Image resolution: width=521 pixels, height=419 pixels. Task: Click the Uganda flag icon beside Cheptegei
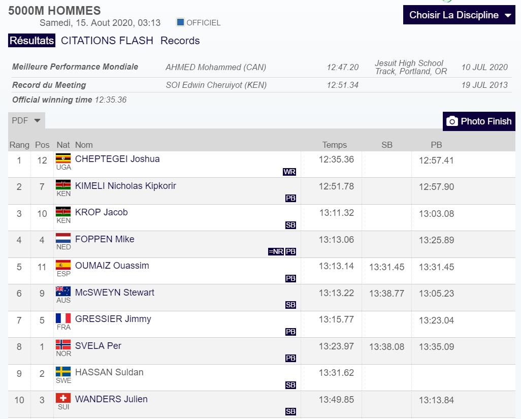[63, 158]
